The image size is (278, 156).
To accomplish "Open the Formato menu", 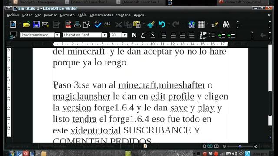I will (67, 15).
